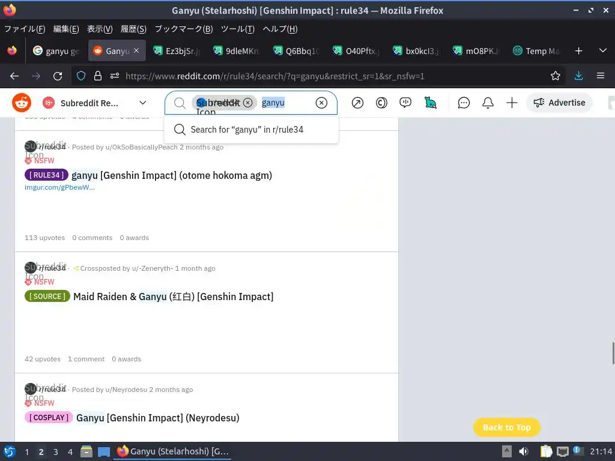Switch to the O40Pftx tab
615x461 pixels.
tap(357, 51)
